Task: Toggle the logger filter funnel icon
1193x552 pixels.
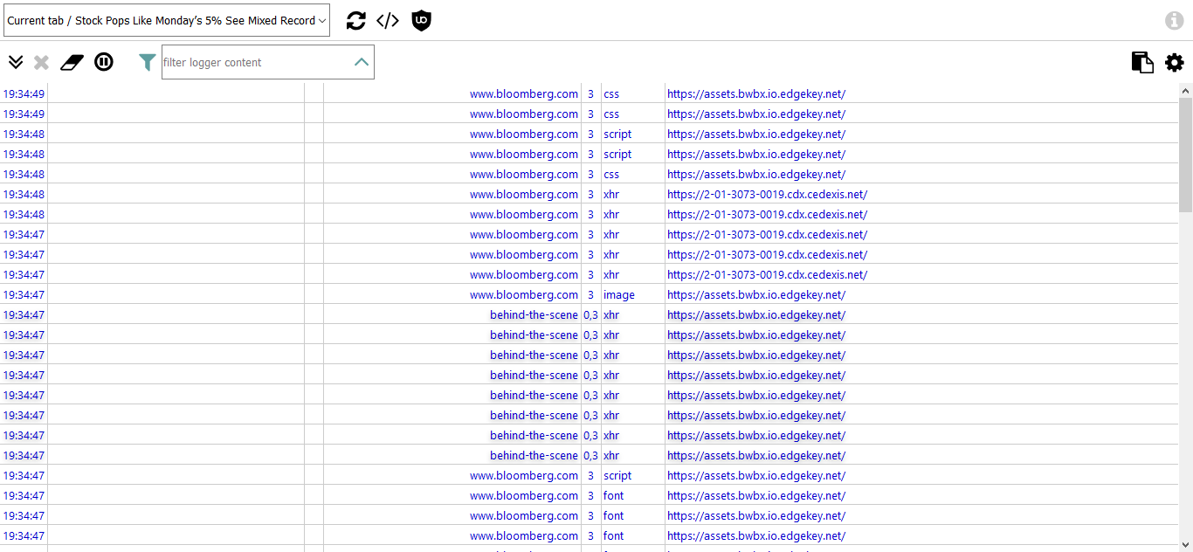Action: pyautogui.click(x=148, y=62)
